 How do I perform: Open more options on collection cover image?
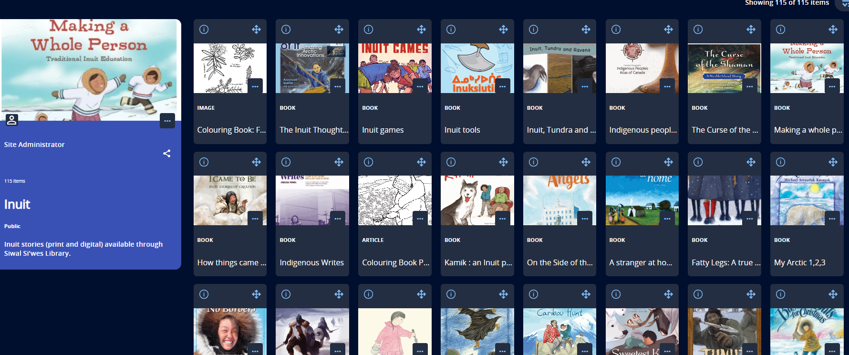167,121
